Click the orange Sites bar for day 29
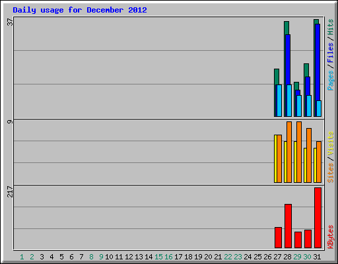 tap(299, 152)
